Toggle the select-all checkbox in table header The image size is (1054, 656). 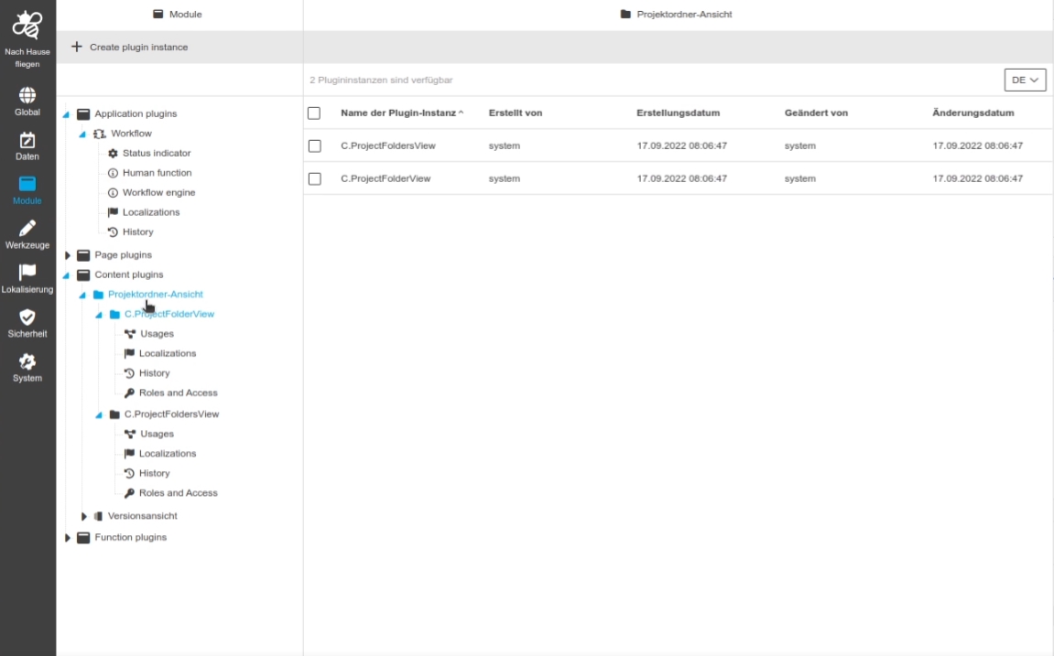314,113
